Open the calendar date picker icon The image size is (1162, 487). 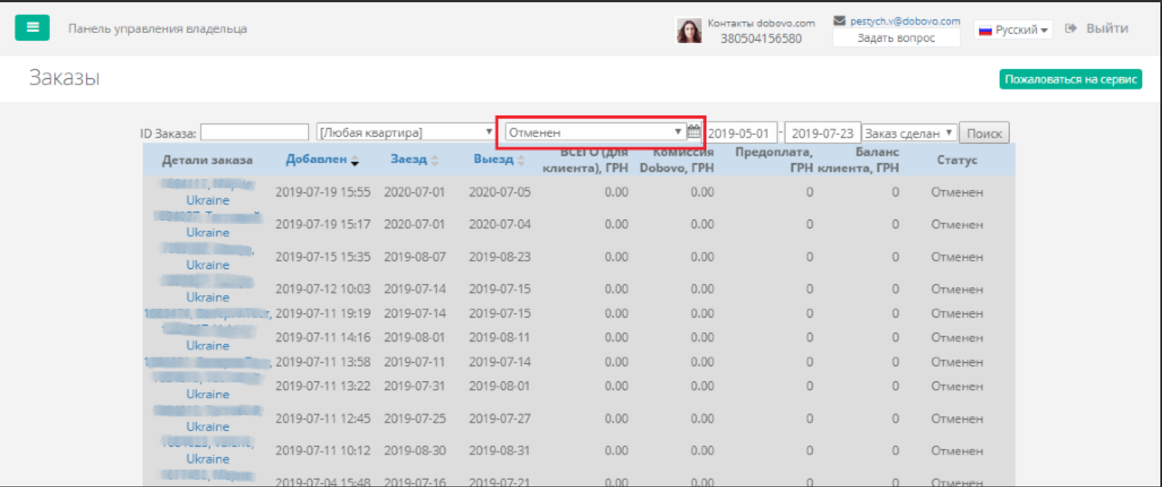point(694,132)
